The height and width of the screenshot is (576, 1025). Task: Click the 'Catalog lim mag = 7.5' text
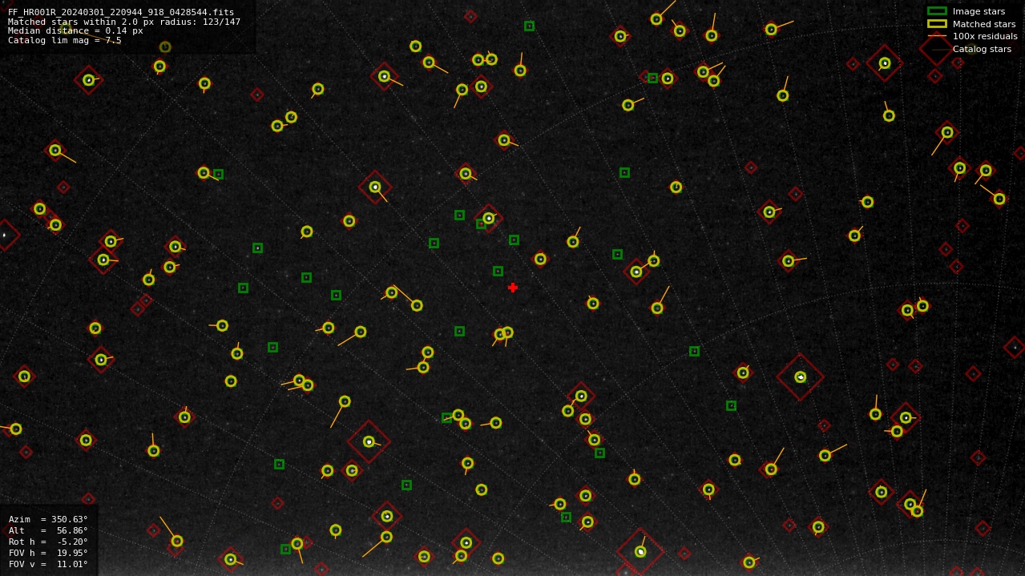tap(65, 40)
